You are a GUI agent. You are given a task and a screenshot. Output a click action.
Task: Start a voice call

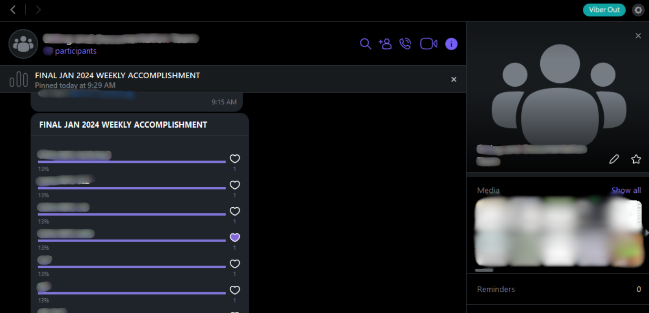click(405, 44)
